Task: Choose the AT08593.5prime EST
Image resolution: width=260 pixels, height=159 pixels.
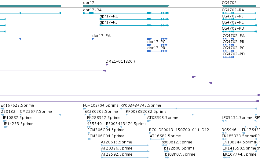Action: [149, 121]
